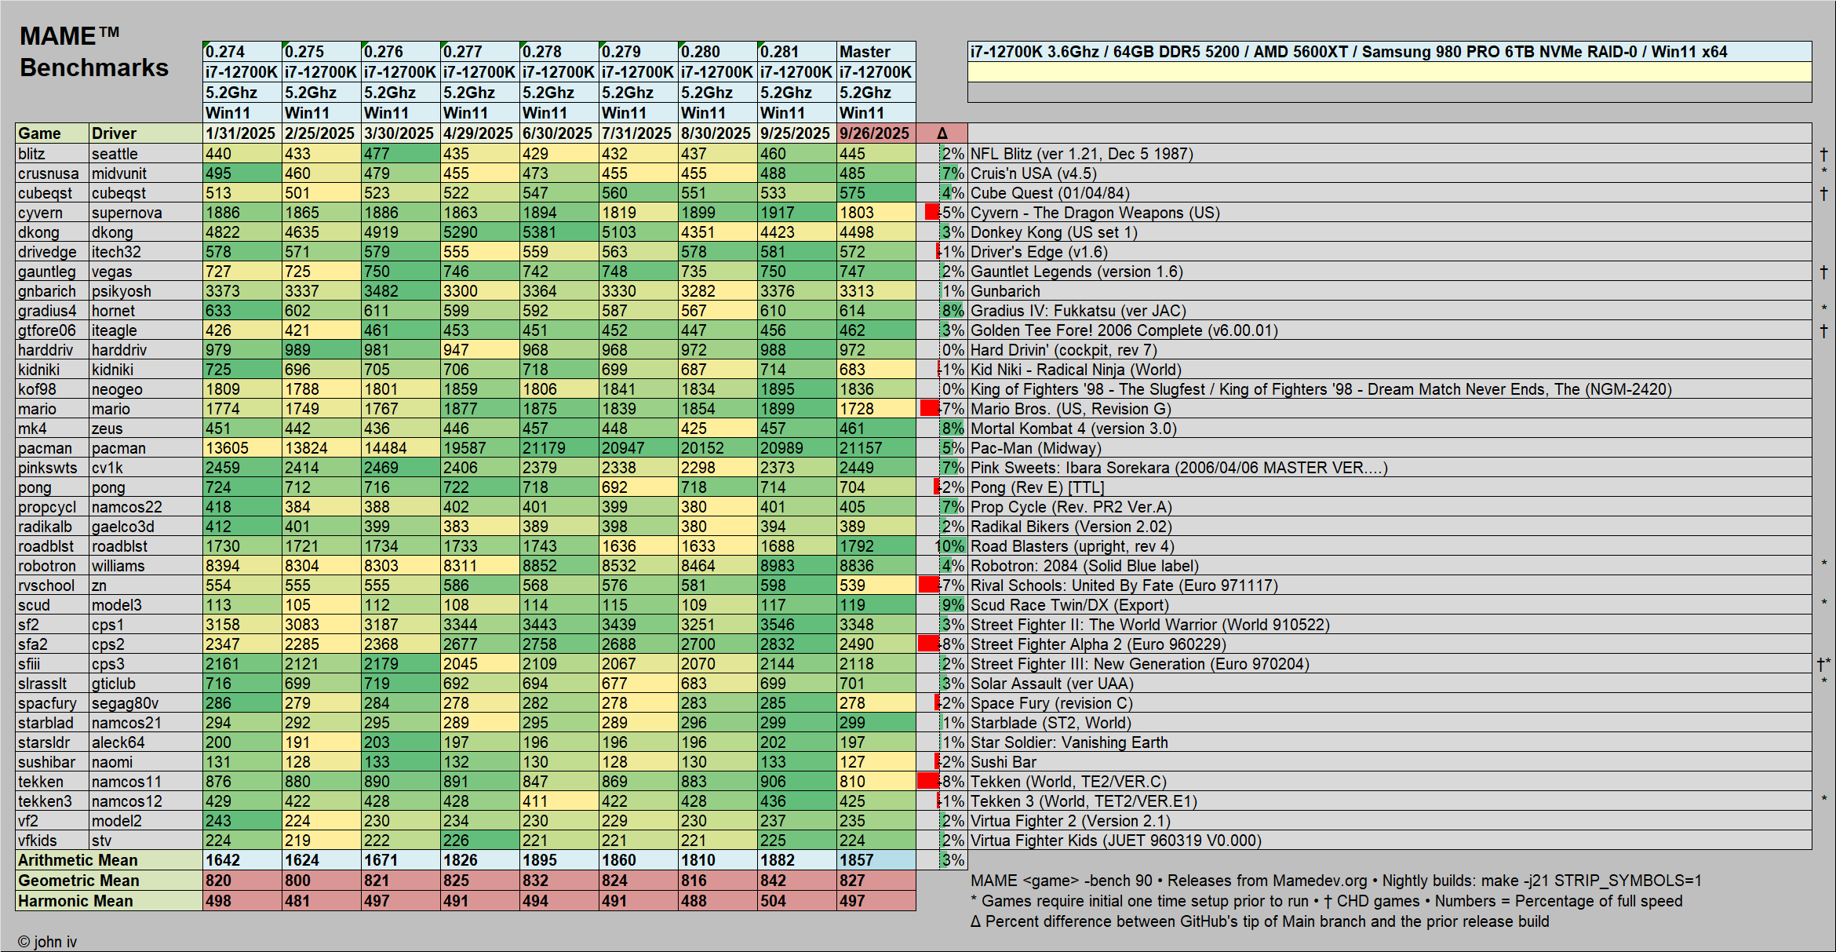Click the Δ delta column header
Viewport: 1836px width, 952px height.
click(x=942, y=133)
